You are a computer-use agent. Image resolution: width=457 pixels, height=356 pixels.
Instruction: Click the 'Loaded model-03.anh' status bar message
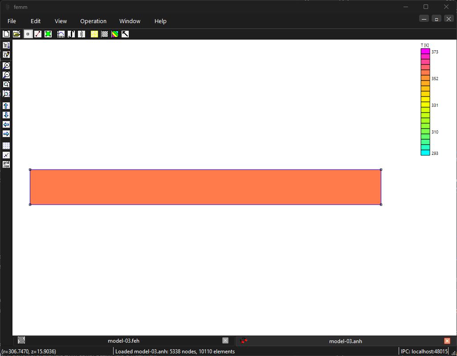[175, 352]
